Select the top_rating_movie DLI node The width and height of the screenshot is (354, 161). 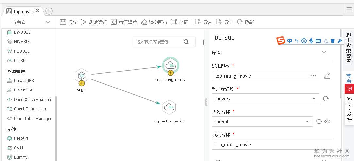pos(170,65)
